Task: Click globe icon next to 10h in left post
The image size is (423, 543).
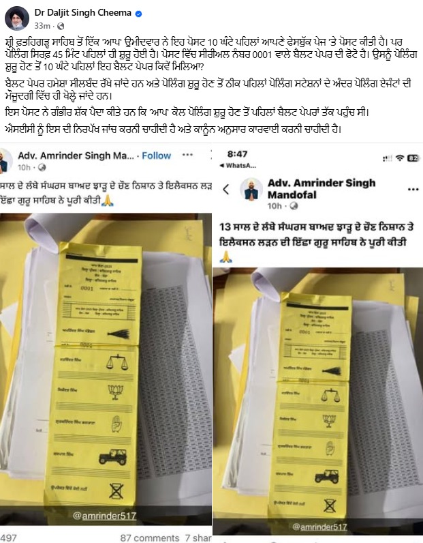Action: click(42, 168)
